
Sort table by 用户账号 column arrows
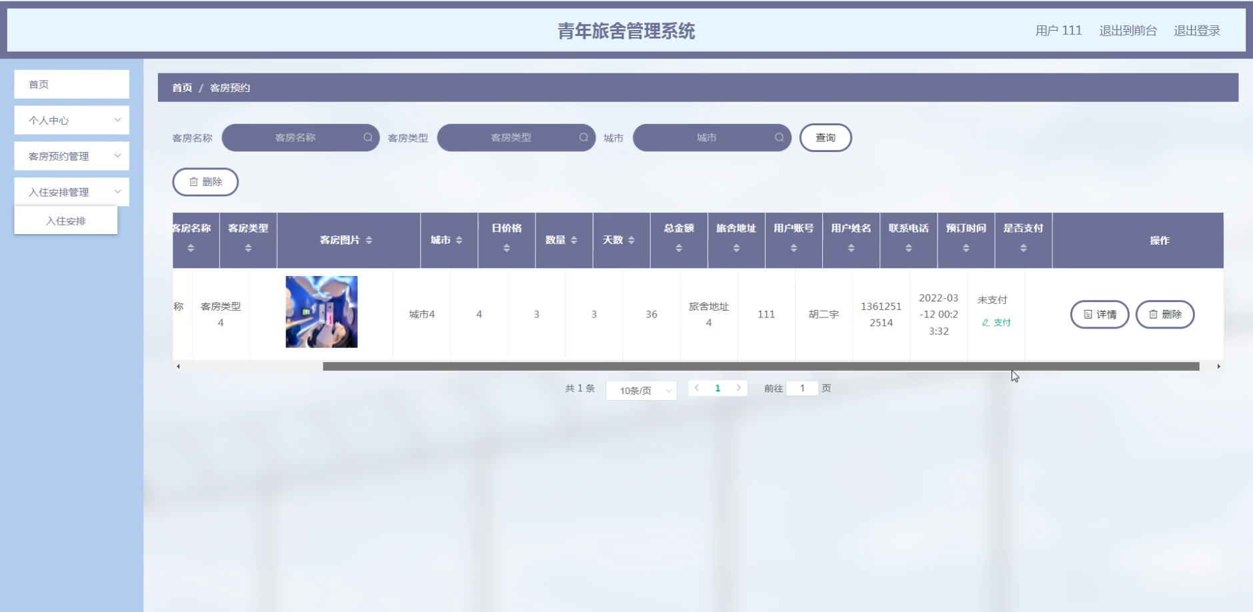coord(794,248)
